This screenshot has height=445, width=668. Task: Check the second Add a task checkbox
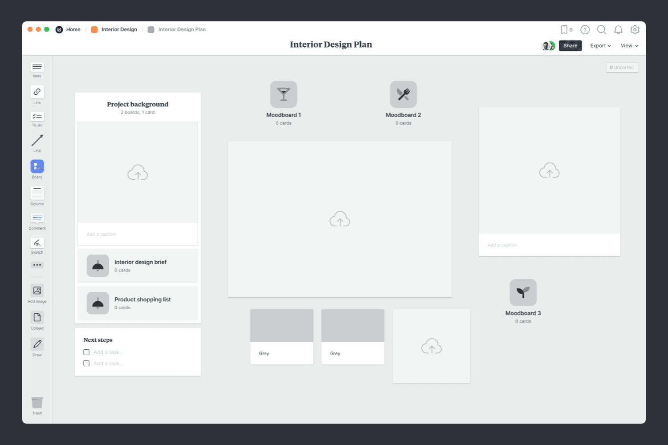(x=86, y=363)
